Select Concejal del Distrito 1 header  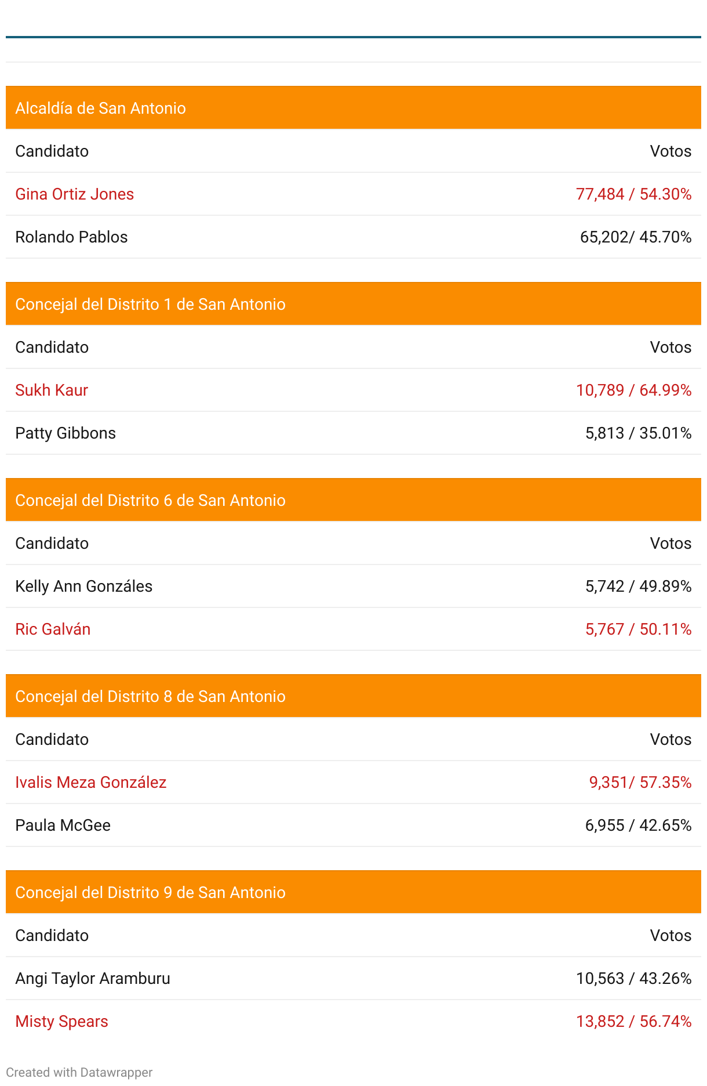353,304
